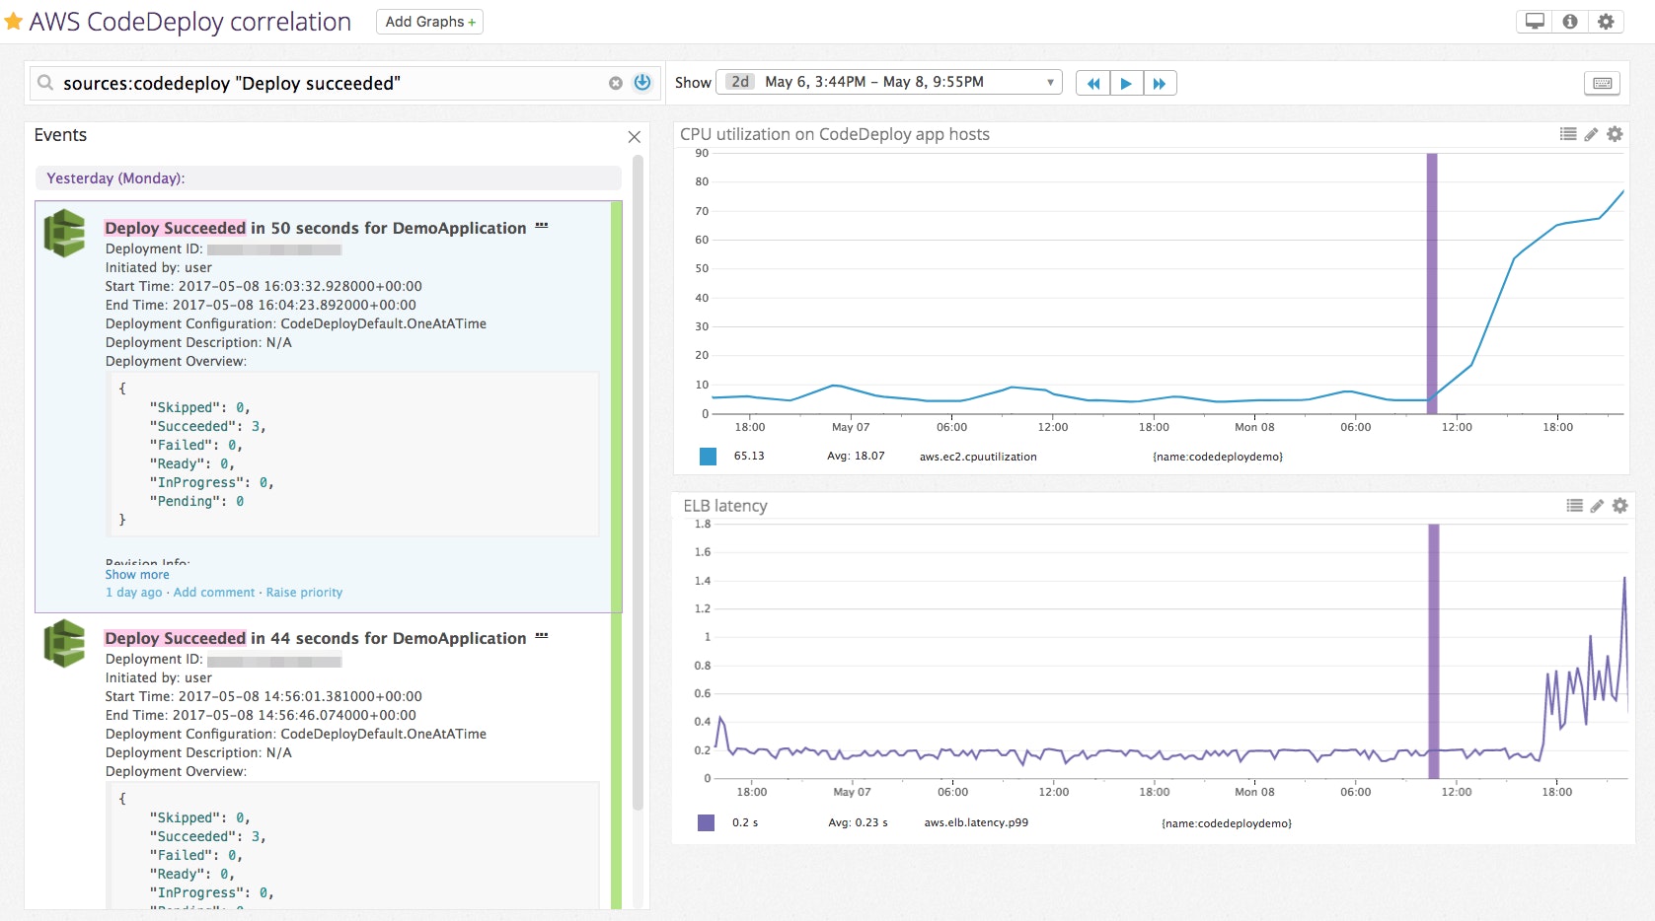Open dashboard settings gear menu

pyautogui.click(x=1607, y=20)
